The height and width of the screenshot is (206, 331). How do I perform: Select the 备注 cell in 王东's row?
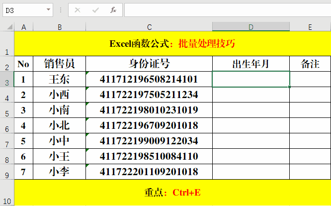pyautogui.click(x=310, y=79)
